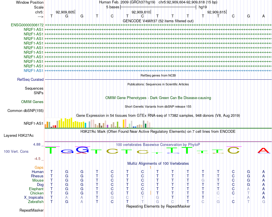Select the Mouse species label
272x217 pixels.
coord(38,180)
